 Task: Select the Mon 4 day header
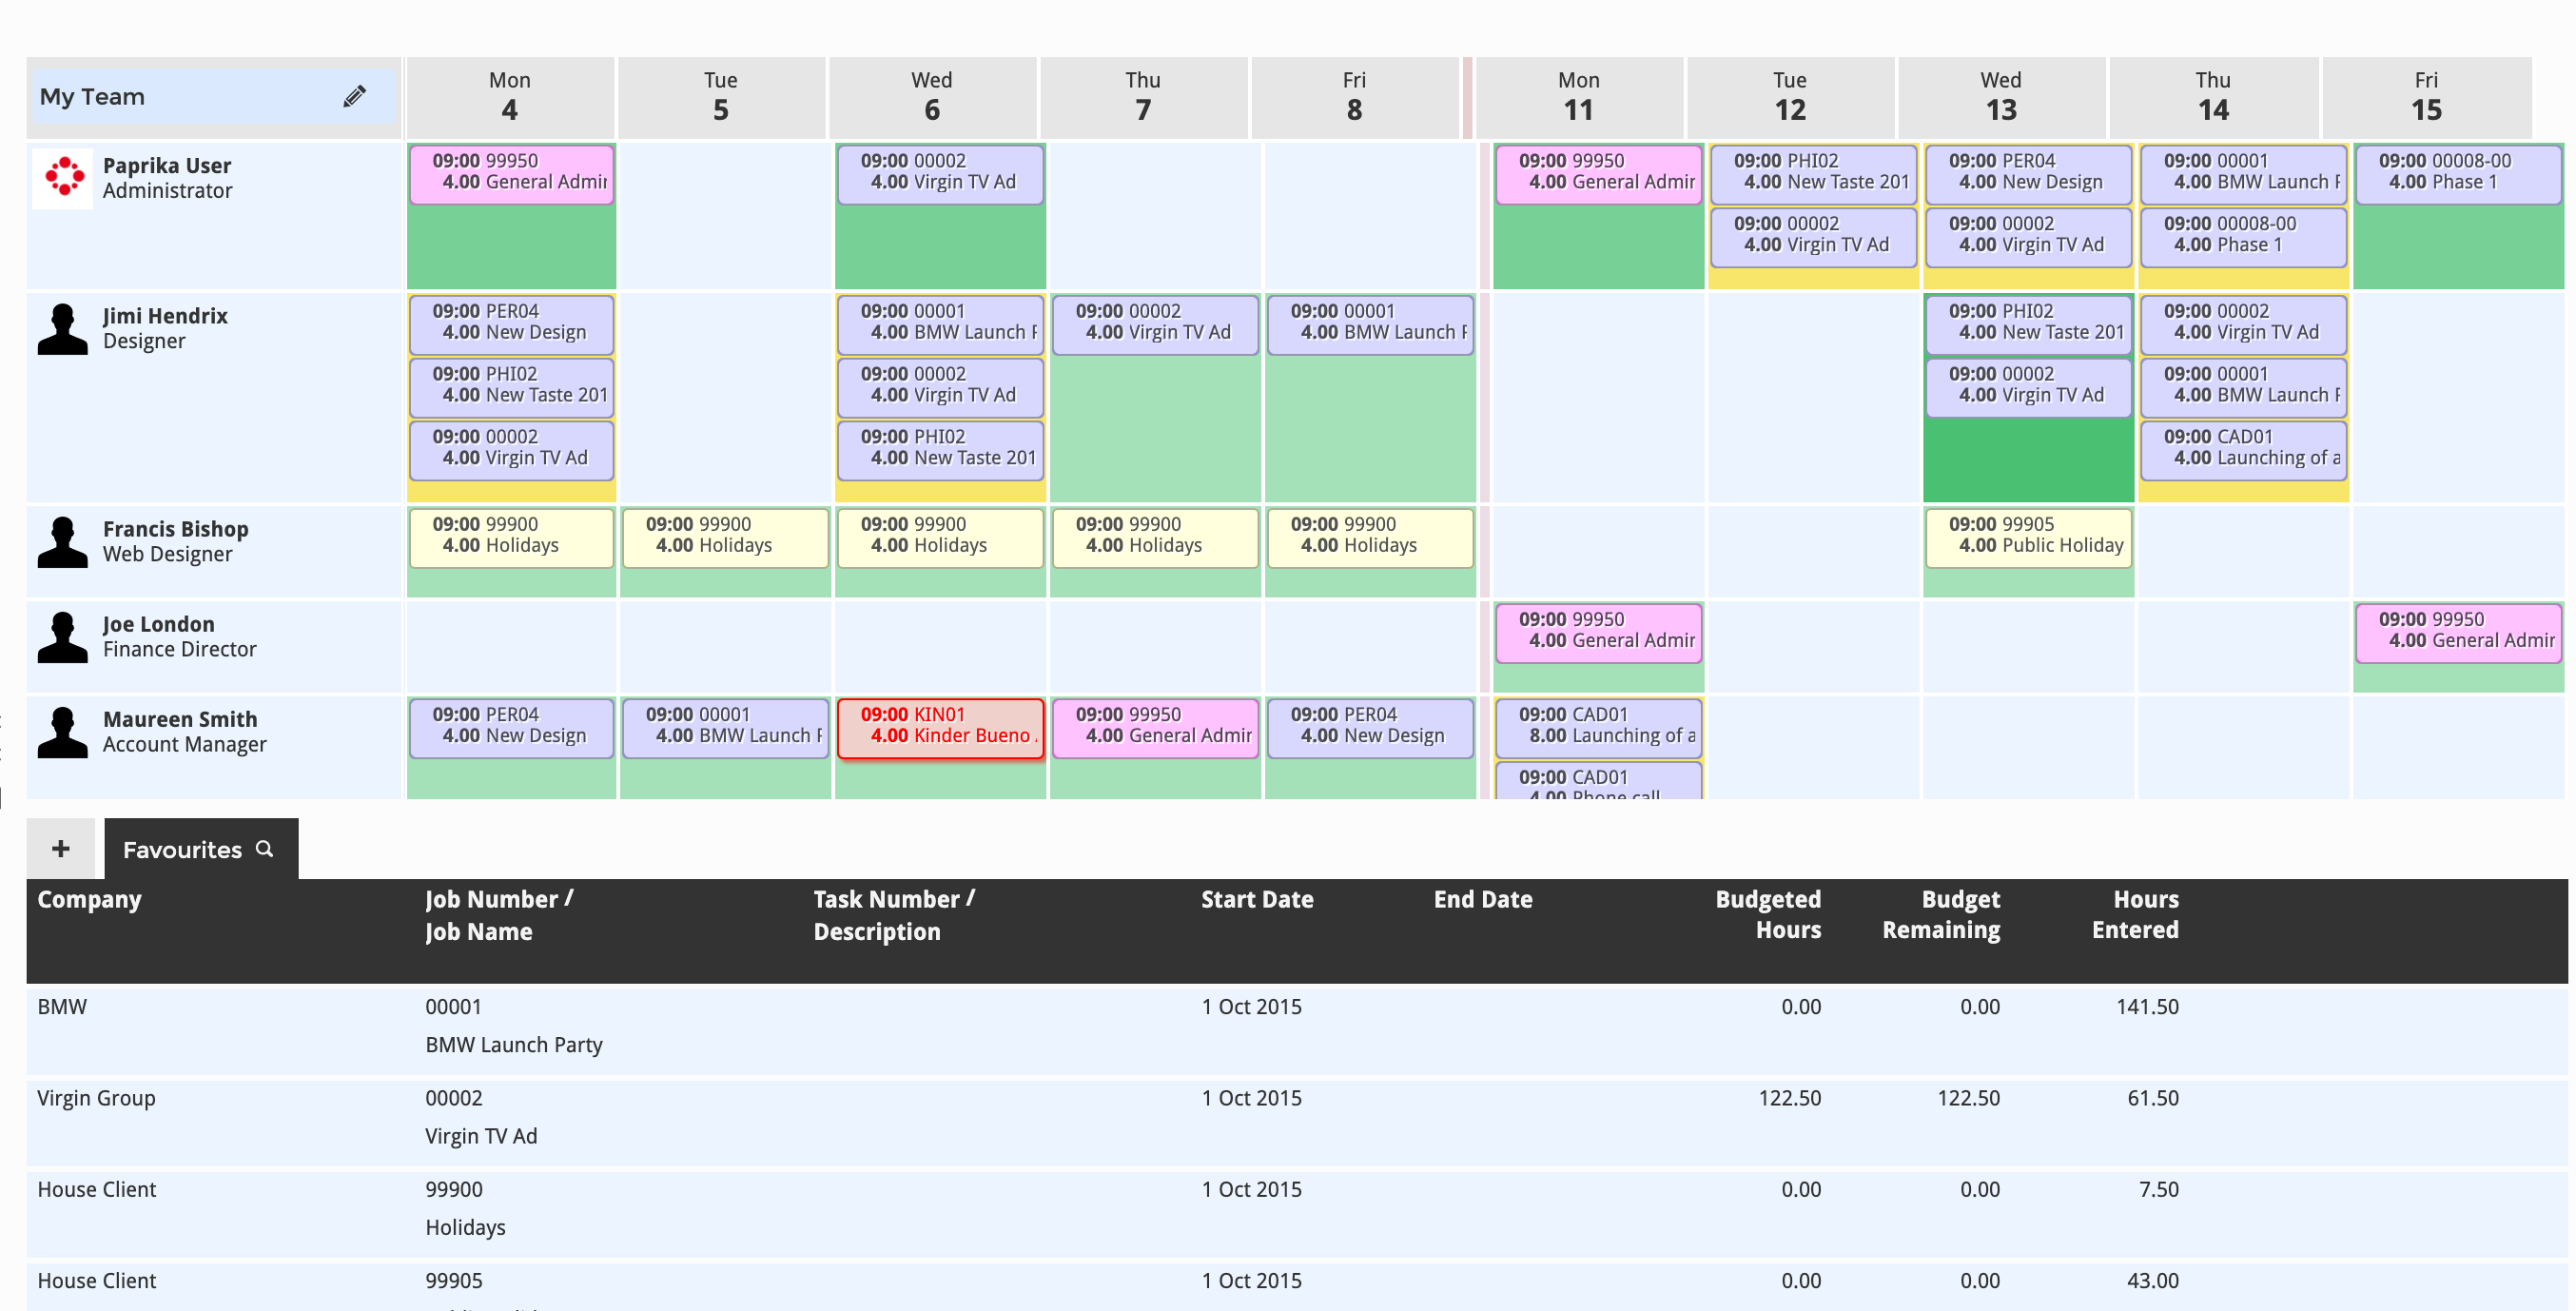pos(509,96)
